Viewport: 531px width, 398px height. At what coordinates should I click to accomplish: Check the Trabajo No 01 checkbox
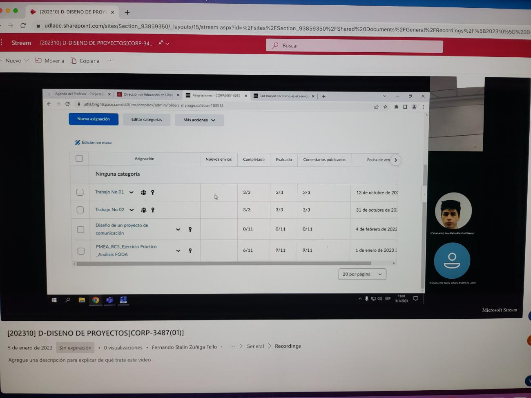pyautogui.click(x=80, y=192)
